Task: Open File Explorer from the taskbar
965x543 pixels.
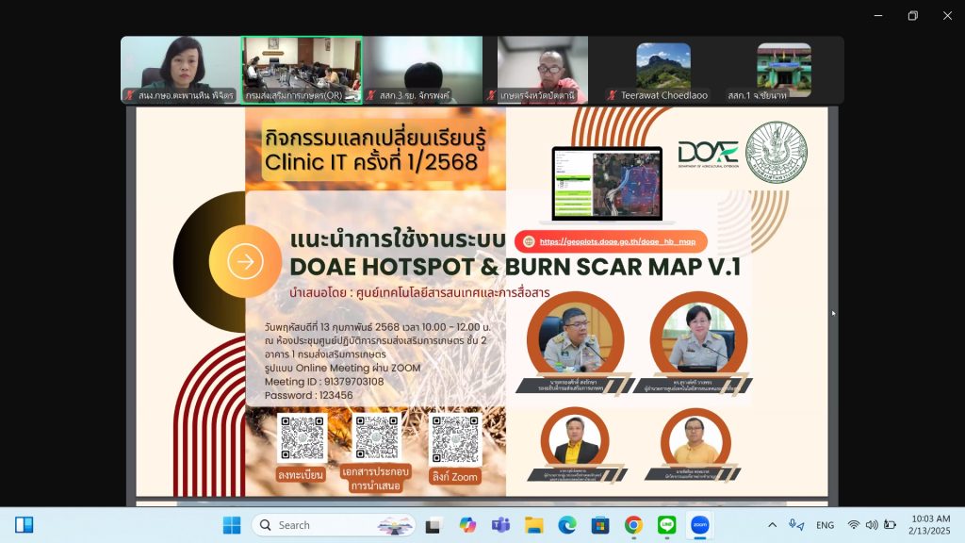Action: pyautogui.click(x=534, y=525)
